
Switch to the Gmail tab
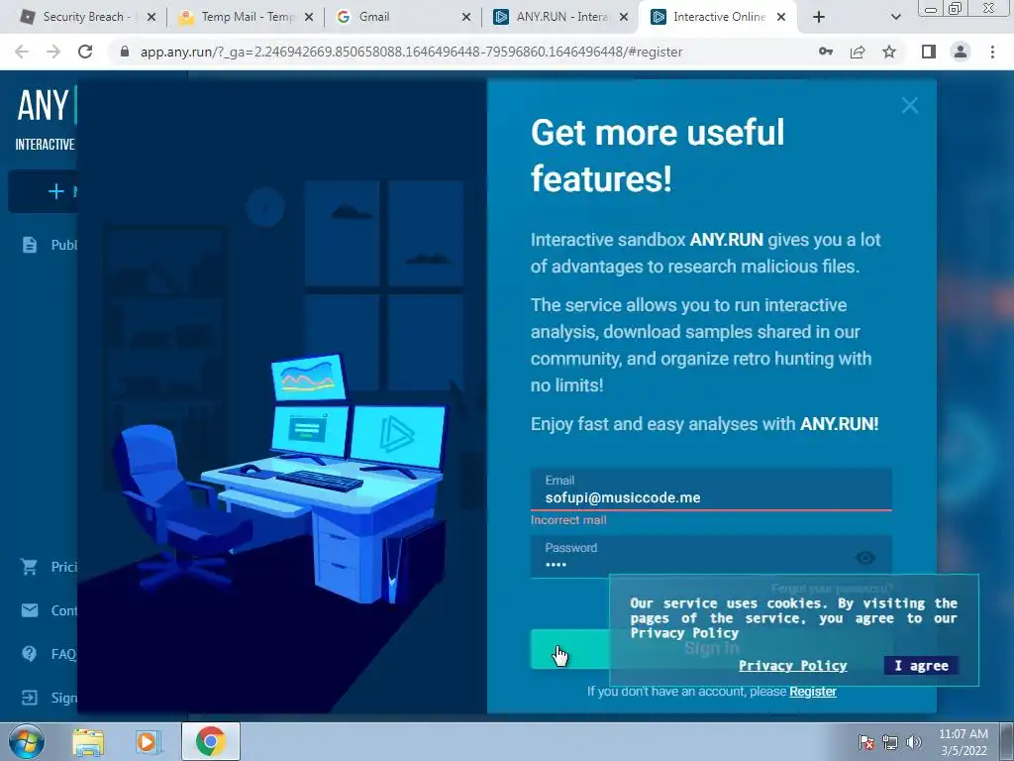(x=404, y=17)
